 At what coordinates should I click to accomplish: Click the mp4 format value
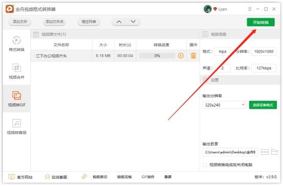tap(222, 52)
